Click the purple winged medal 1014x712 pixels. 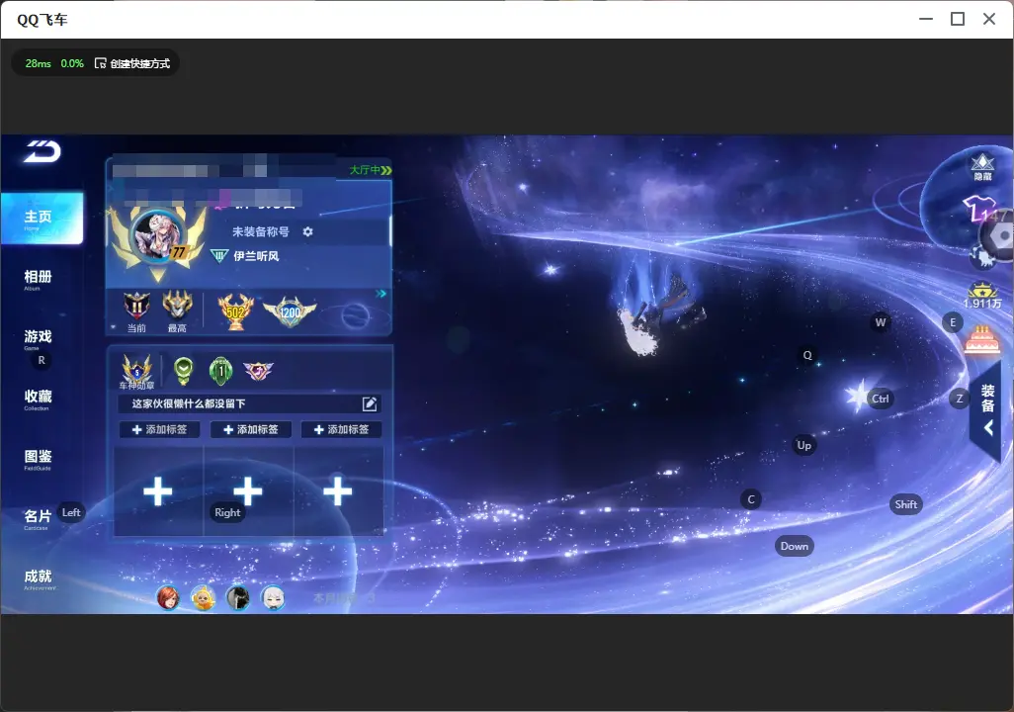click(258, 370)
